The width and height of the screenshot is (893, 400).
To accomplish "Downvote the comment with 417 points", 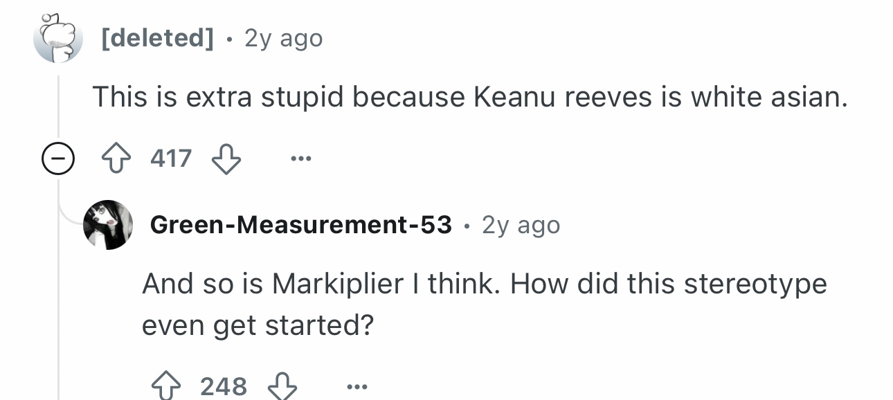I will (x=226, y=160).
